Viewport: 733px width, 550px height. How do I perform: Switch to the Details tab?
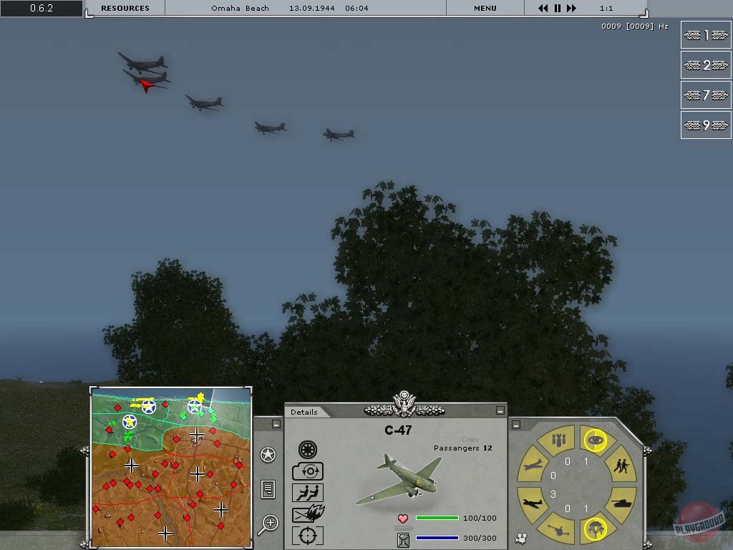pos(304,412)
